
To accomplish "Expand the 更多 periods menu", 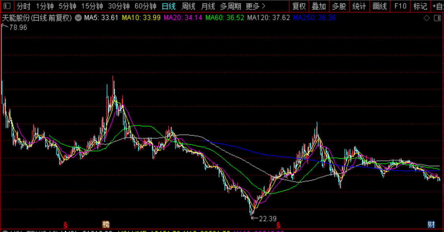I will pyautogui.click(x=255, y=6).
